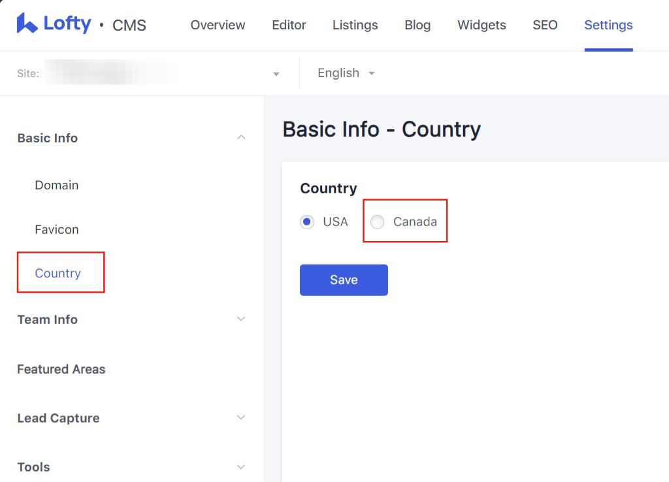The image size is (669, 482).
Task: Select the Settings tab
Action: (608, 25)
